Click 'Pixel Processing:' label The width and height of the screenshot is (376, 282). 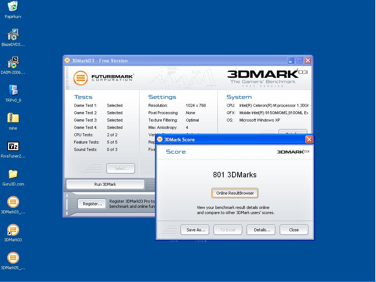(163, 113)
